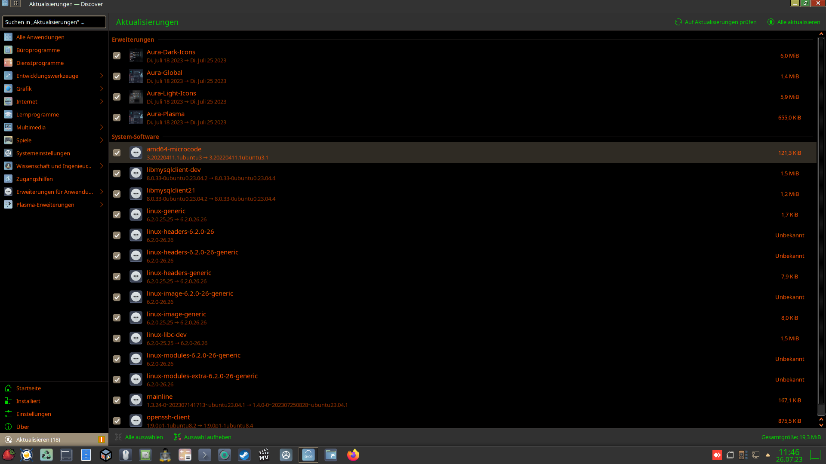
Task: Click the Internet category icon
Action: click(8, 101)
